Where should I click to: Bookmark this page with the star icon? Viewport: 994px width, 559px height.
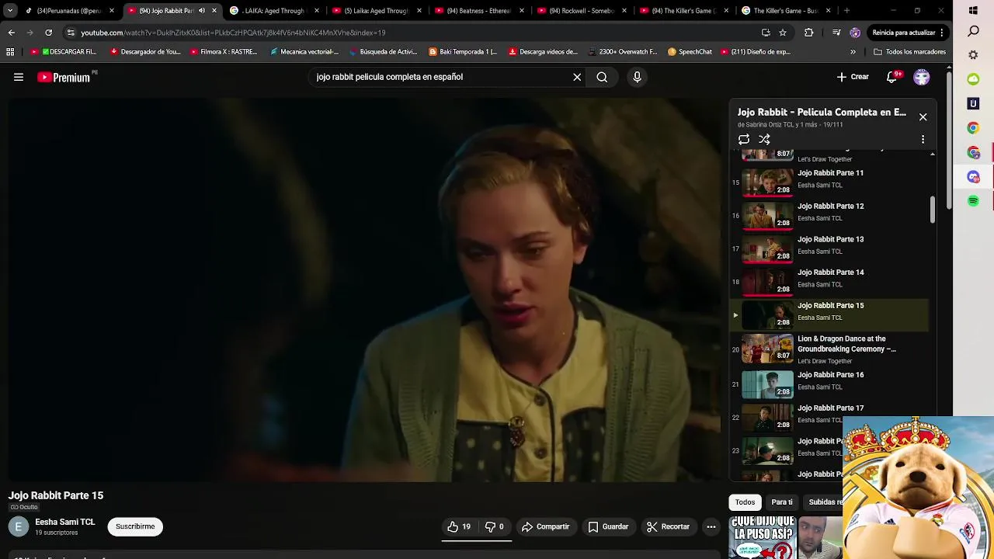coord(783,33)
